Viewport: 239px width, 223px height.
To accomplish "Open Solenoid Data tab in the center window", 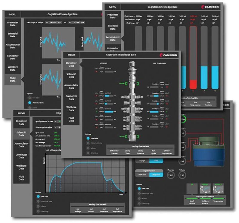I will click(x=71, y=75).
